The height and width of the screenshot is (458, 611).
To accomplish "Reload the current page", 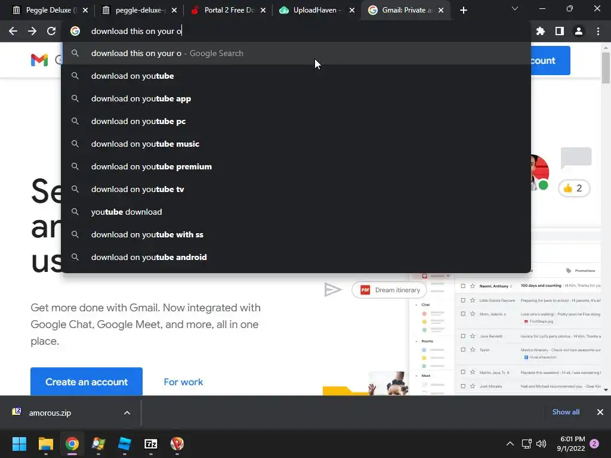I will click(x=51, y=31).
